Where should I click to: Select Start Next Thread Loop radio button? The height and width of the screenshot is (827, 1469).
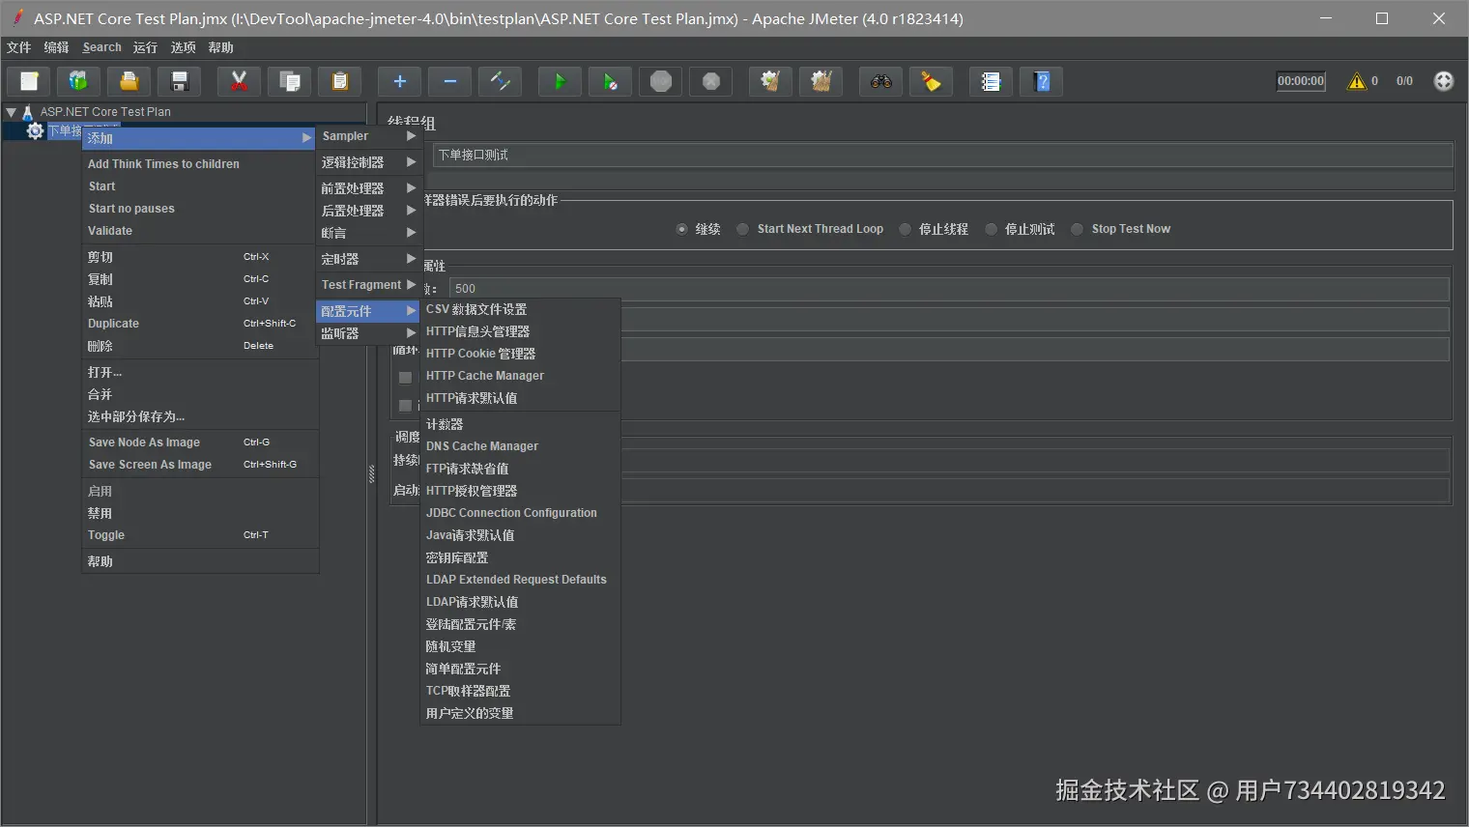(x=742, y=229)
